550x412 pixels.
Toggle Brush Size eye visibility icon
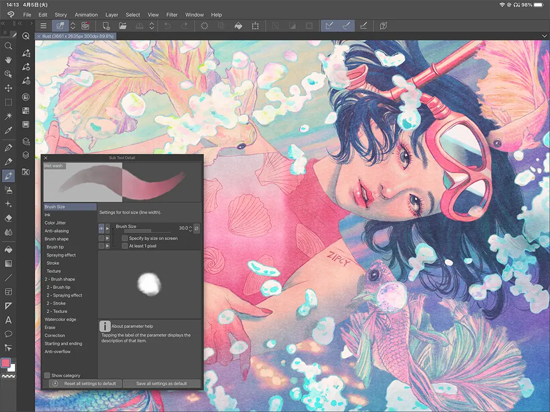pyautogui.click(x=101, y=228)
